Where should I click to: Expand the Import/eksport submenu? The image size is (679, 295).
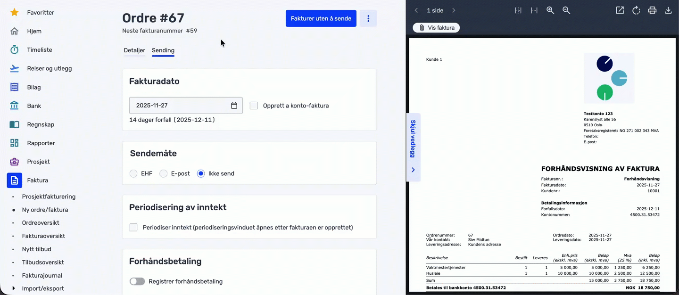pyautogui.click(x=13, y=288)
